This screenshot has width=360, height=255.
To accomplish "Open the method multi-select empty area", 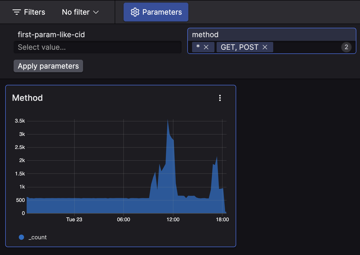I will pos(306,47).
